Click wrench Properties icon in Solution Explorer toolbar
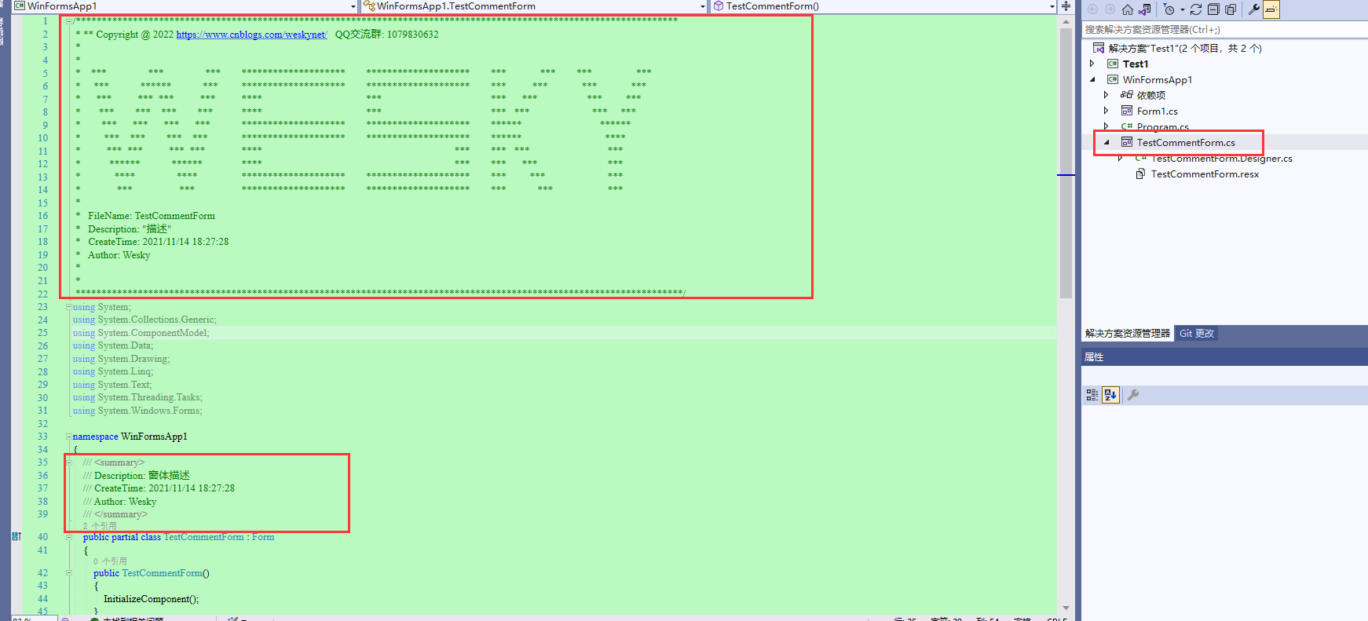 pos(1254,9)
